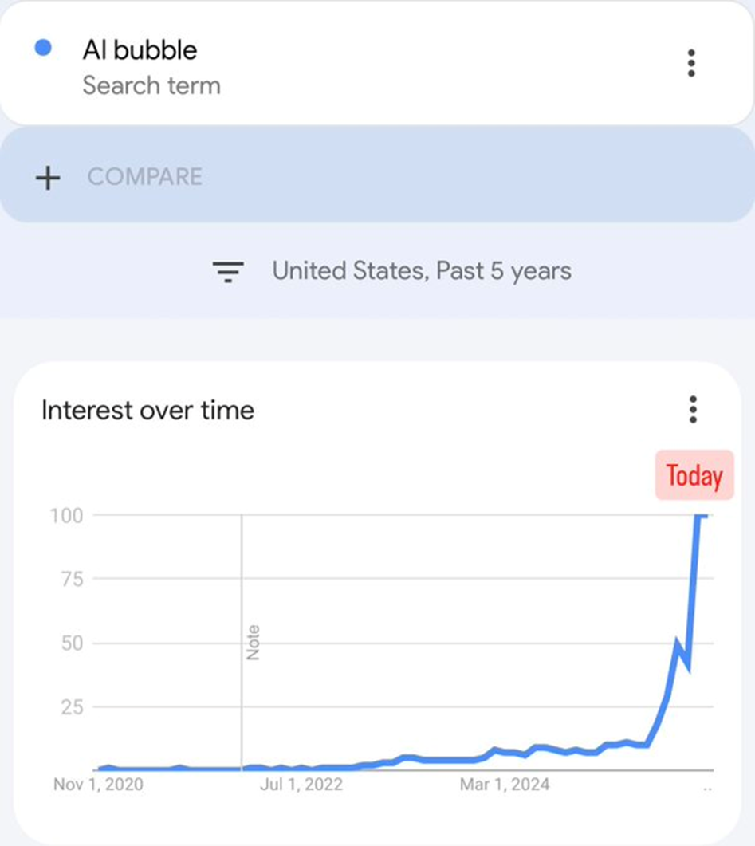Open the AI bubble search term options menu
This screenshot has width=755, height=846.
(691, 63)
